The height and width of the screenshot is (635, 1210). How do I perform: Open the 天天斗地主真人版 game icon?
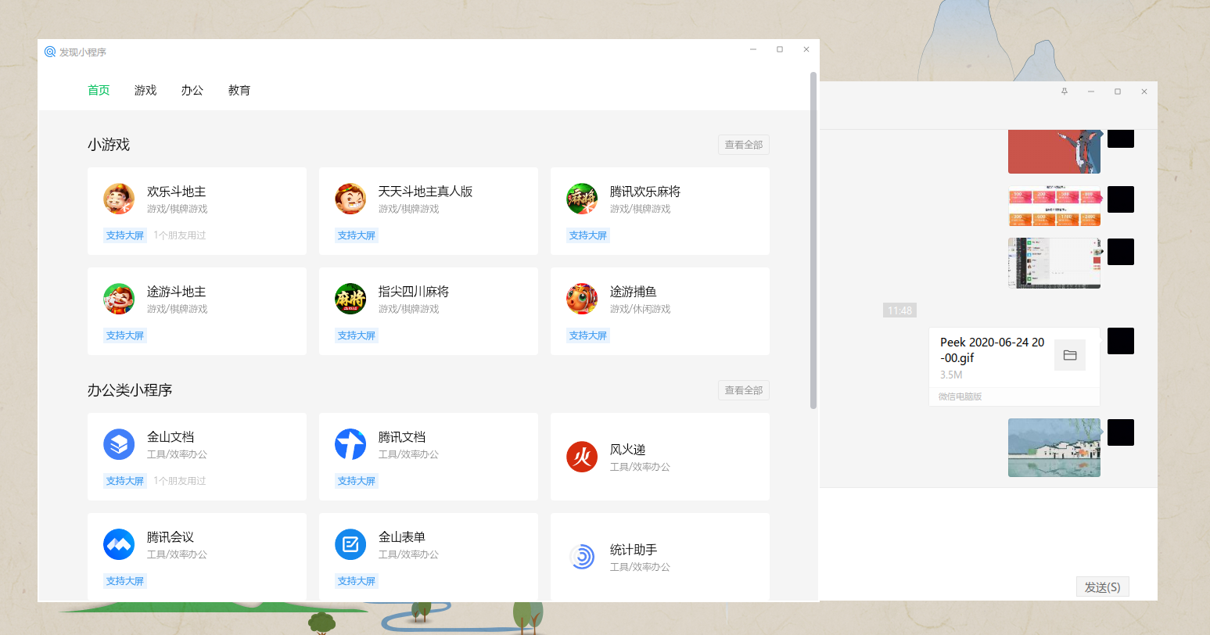tap(350, 199)
